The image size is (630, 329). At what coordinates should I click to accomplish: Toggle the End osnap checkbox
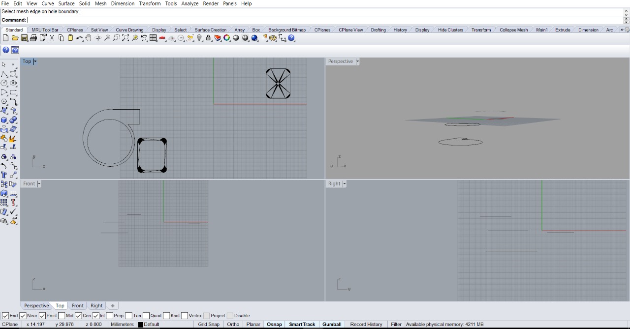pos(5,316)
